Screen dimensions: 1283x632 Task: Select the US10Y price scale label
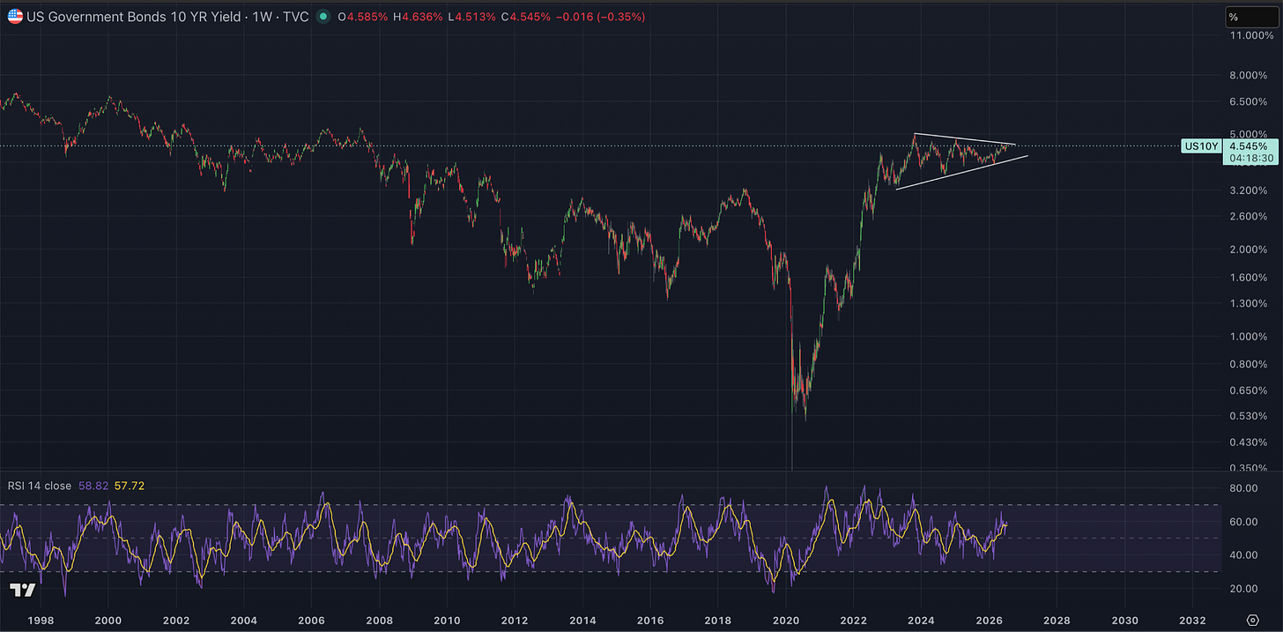click(1200, 145)
